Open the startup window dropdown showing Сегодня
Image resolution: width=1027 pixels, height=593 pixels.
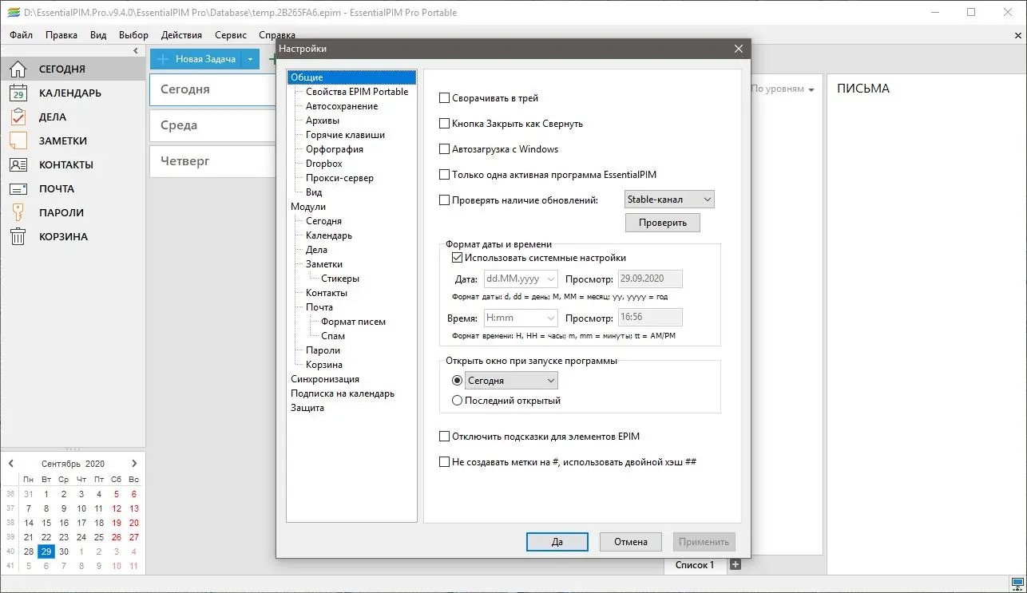tap(511, 381)
